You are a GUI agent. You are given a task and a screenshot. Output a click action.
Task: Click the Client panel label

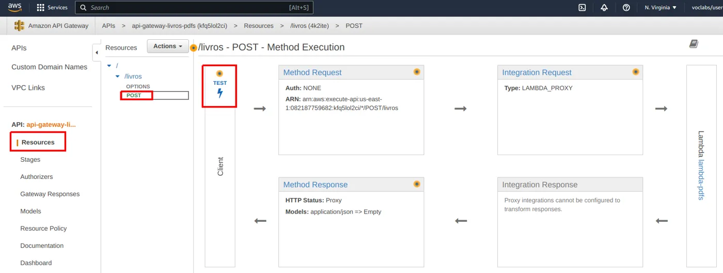coord(221,166)
